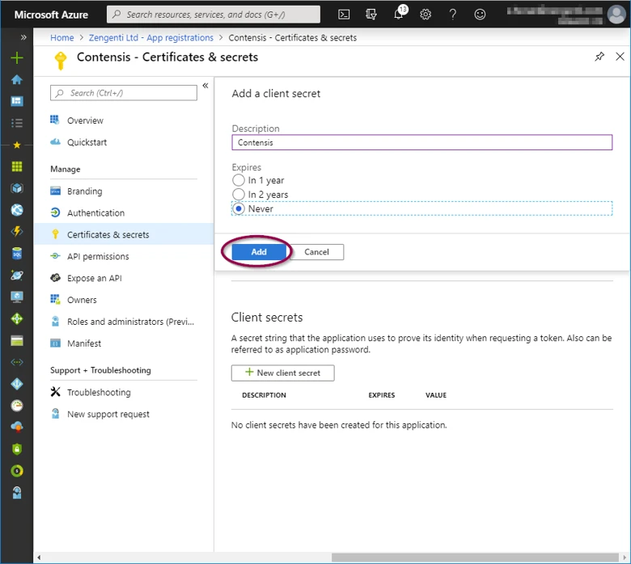Open Help question mark icon
Screen dimensions: 631x564
point(453,15)
